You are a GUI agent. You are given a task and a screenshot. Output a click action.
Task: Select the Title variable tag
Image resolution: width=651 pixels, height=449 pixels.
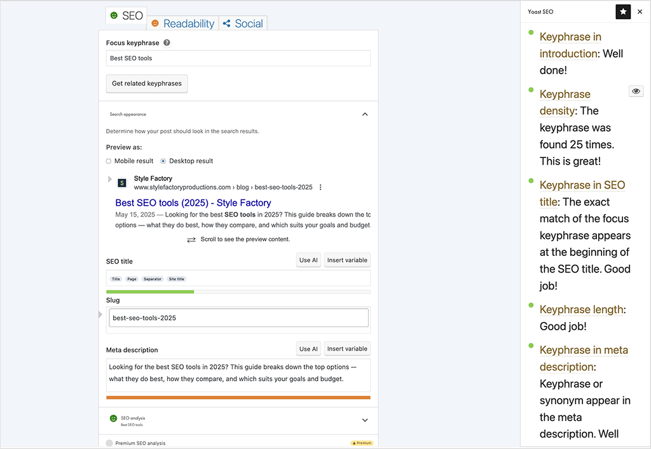pyautogui.click(x=116, y=279)
